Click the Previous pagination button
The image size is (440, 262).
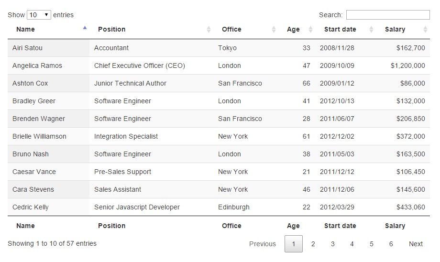(x=263, y=244)
